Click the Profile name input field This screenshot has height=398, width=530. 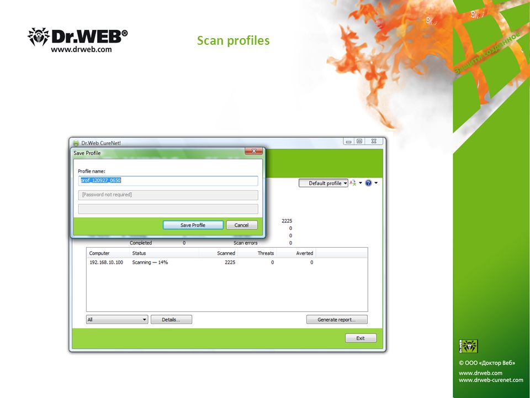point(168,180)
